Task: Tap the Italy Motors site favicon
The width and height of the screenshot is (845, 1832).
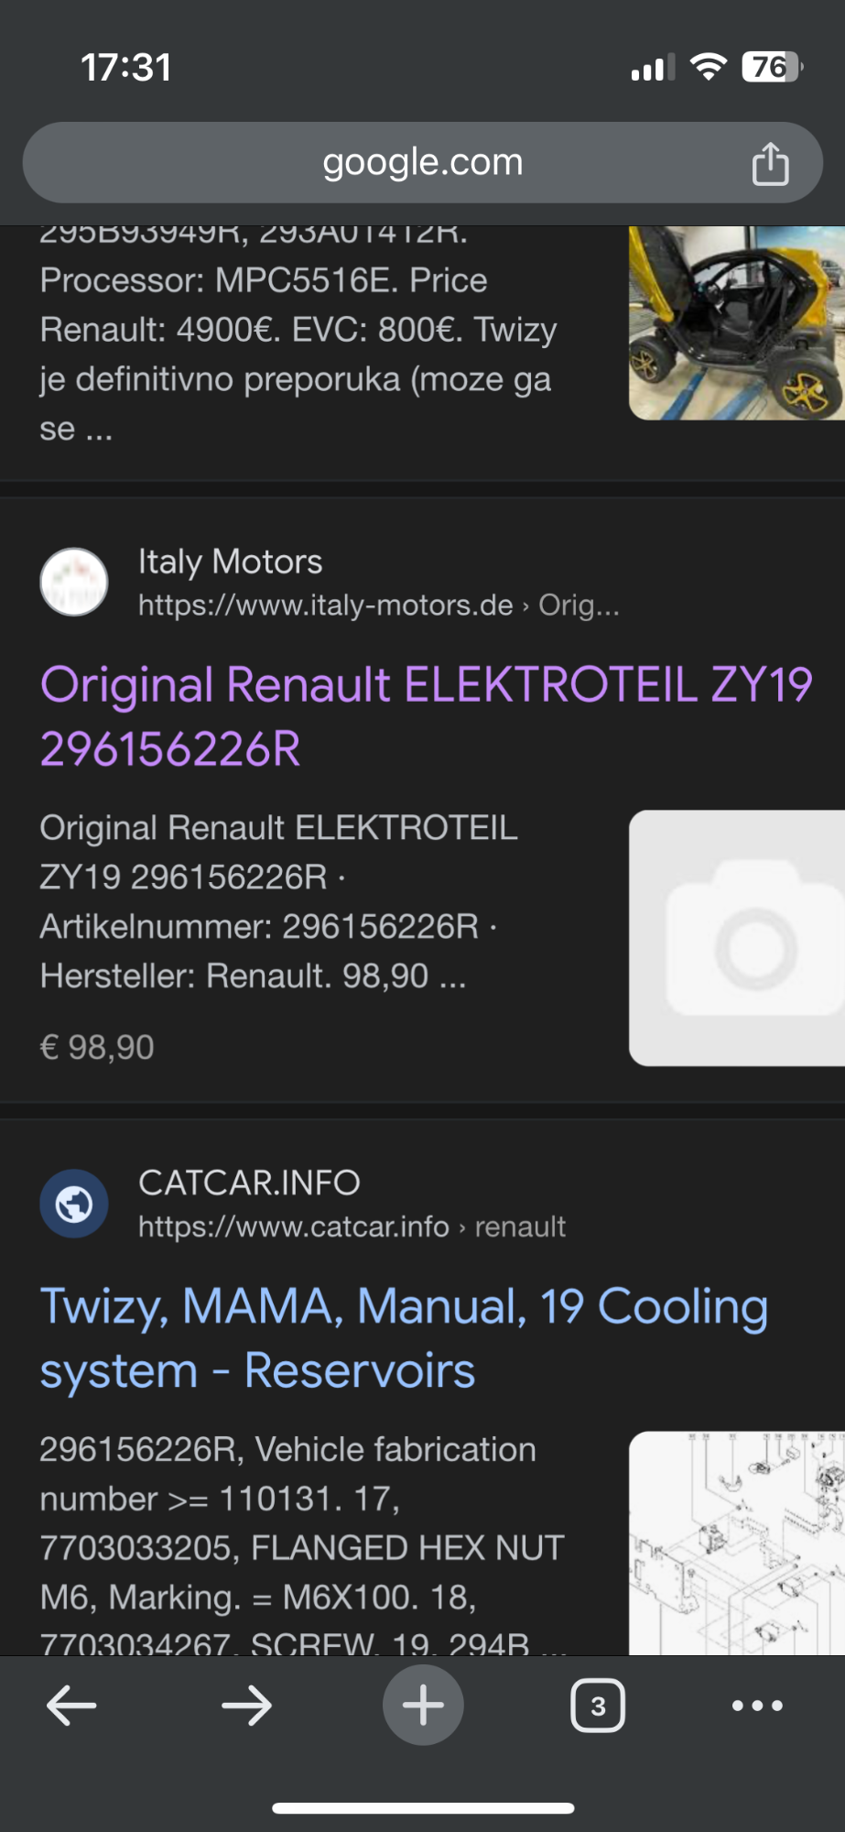Action: [74, 582]
